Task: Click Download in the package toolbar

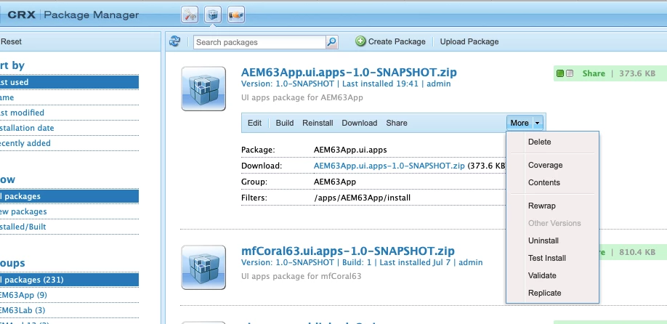Action: (x=360, y=123)
